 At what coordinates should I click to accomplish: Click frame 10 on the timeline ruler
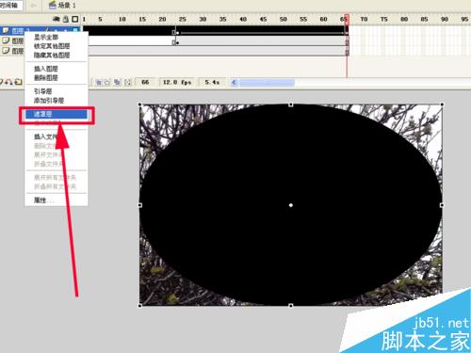122,19
